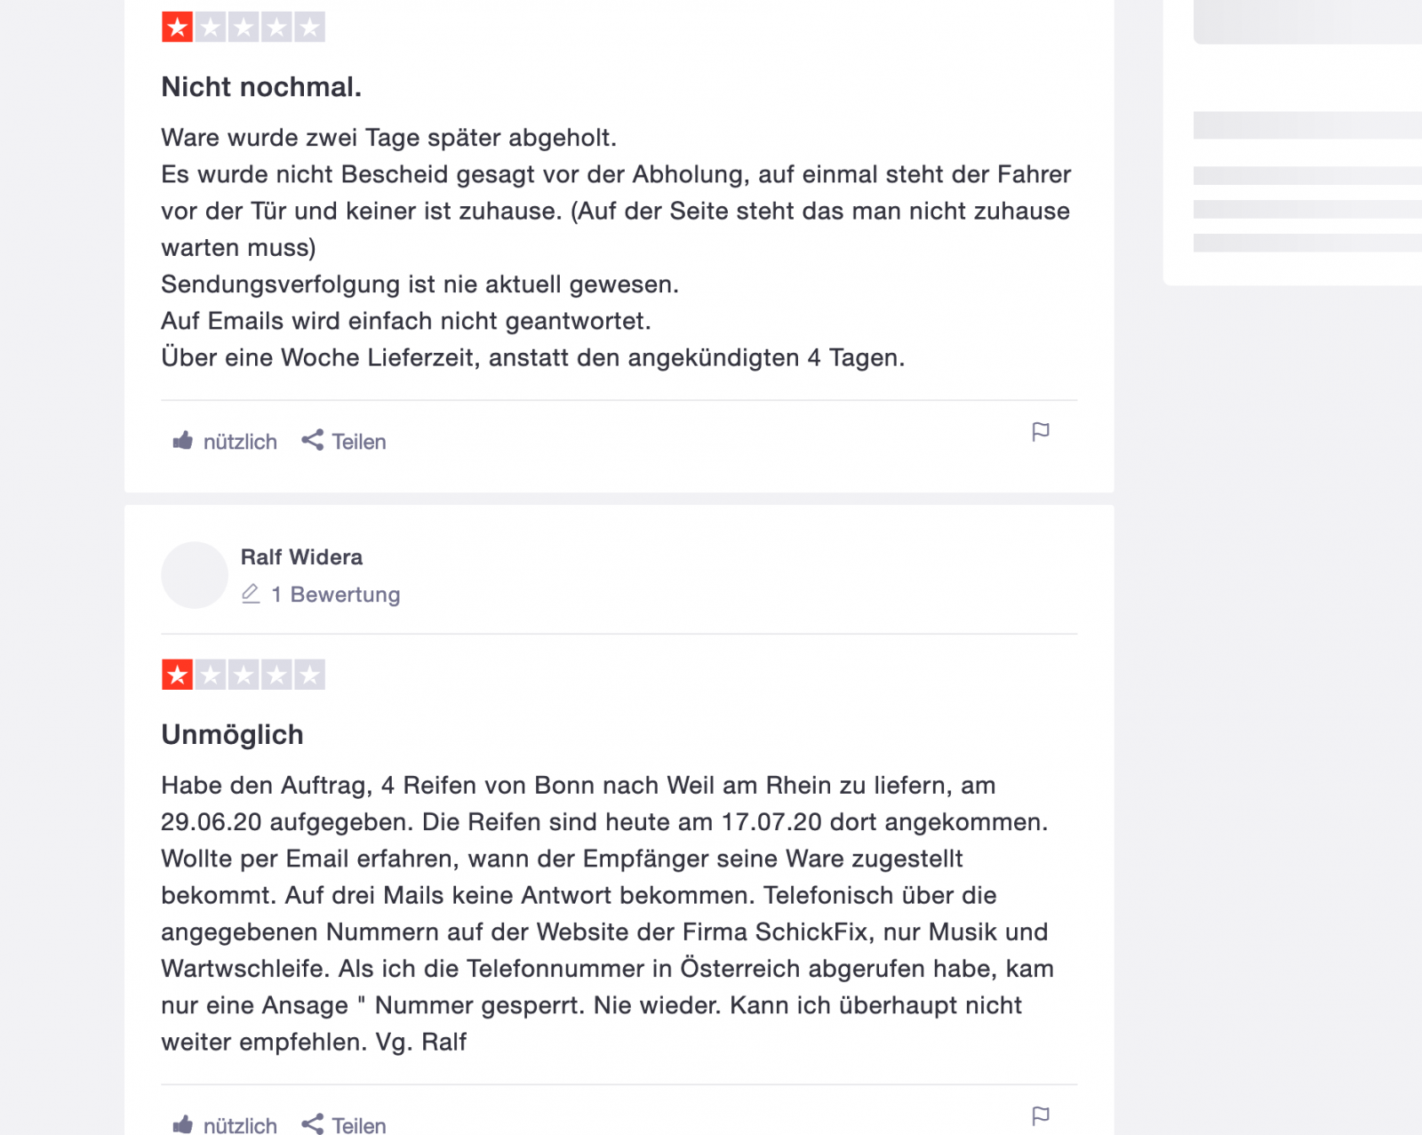Click thumbs-up icon under 'Nicht nochmal' review
Image resolution: width=1422 pixels, height=1135 pixels.
(183, 441)
